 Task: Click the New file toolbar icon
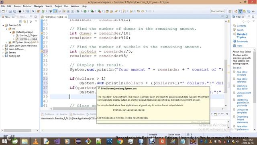tap(3, 11)
